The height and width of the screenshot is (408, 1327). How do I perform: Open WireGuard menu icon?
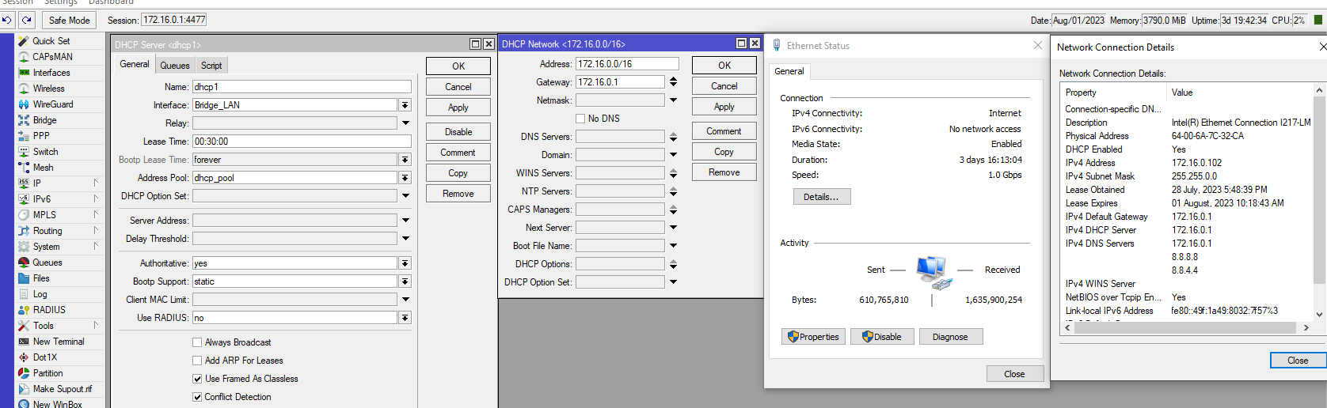[24, 104]
